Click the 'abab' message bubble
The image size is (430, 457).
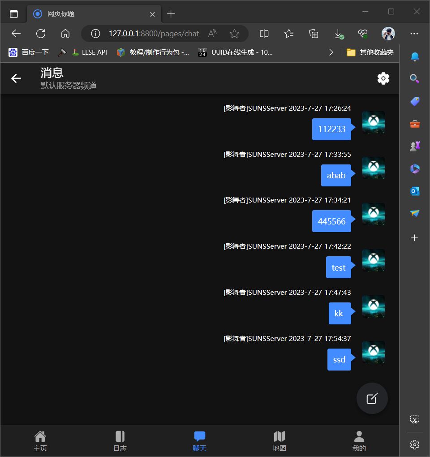pos(336,175)
